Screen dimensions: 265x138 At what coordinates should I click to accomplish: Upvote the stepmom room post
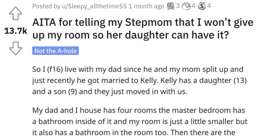[15, 13]
